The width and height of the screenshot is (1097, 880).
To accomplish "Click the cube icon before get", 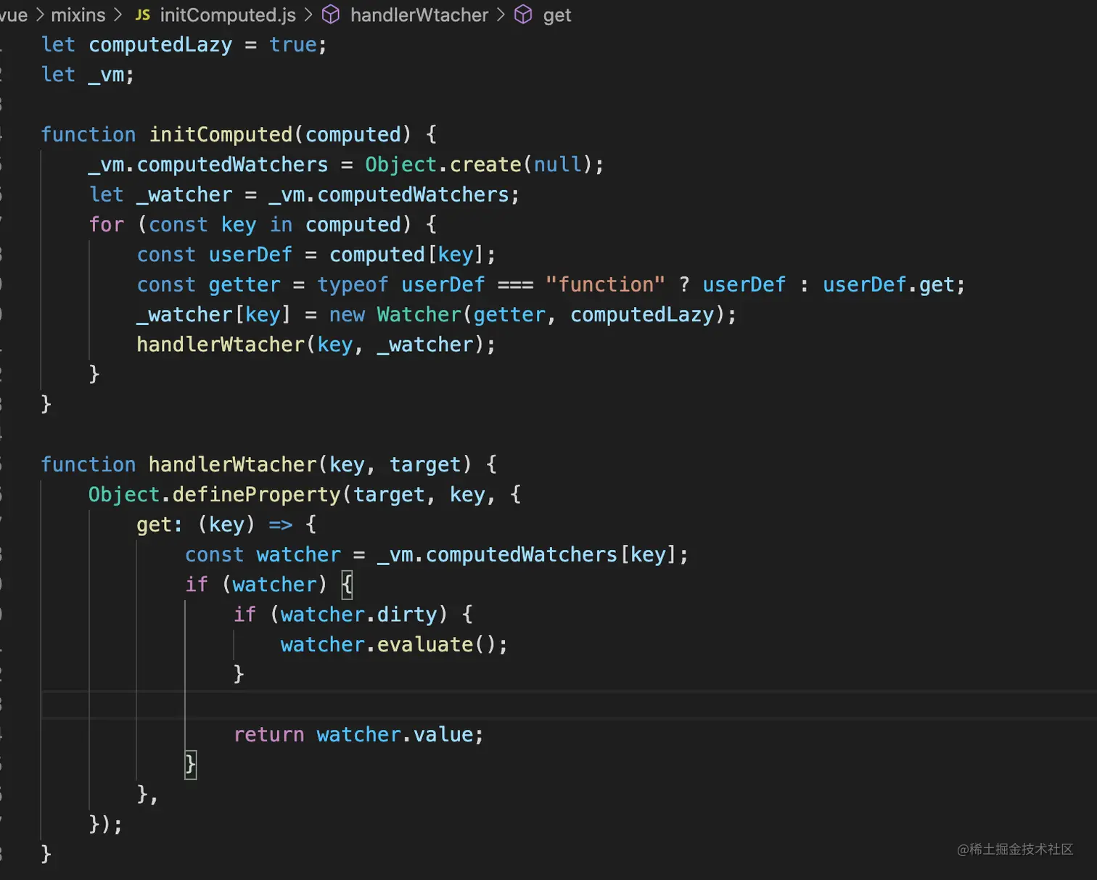I will click(x=523, y=15).
